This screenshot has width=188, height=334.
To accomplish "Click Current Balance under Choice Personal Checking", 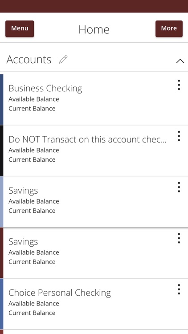I will pos(32,313).
